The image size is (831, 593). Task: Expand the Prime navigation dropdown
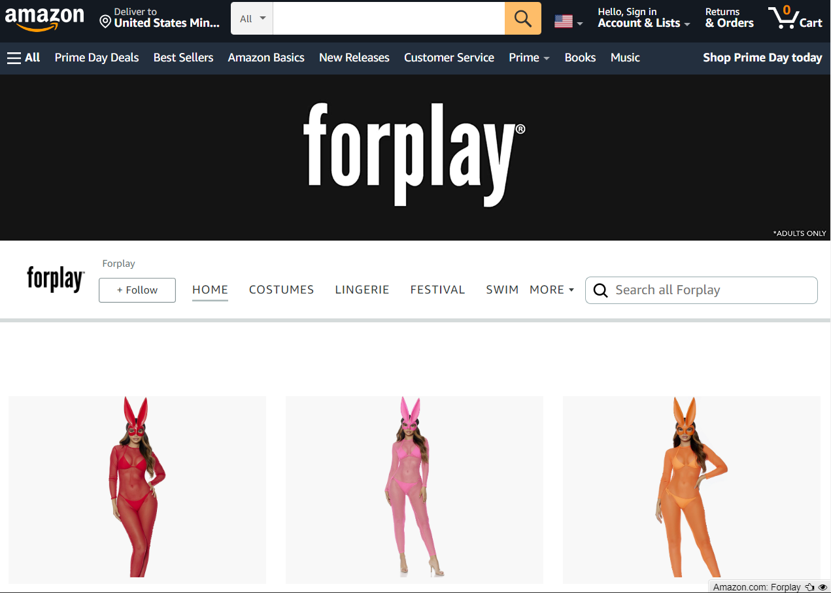[x=529, y=58]
